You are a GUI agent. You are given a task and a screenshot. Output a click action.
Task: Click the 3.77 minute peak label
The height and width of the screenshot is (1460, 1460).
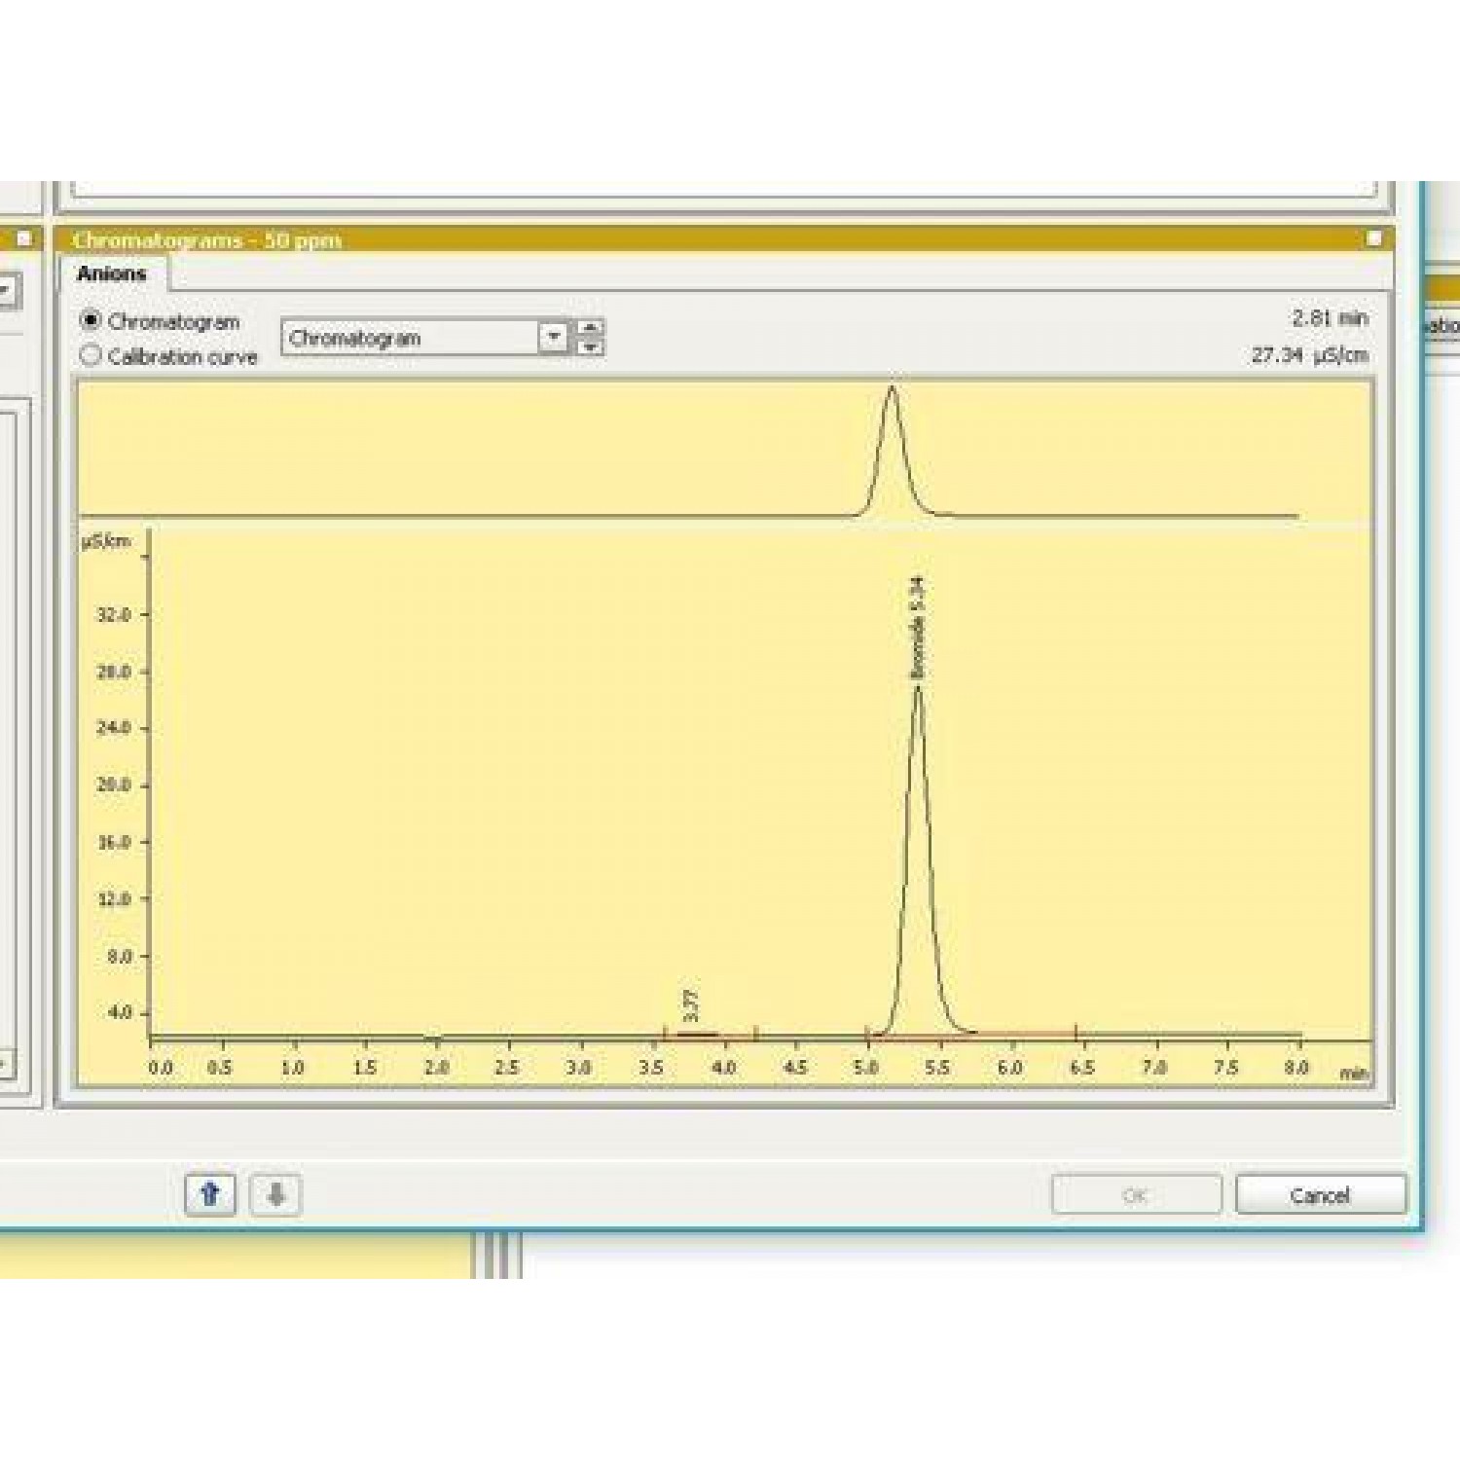point(691,1004)
